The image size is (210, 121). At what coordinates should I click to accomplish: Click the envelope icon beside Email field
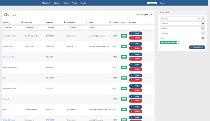203,38
